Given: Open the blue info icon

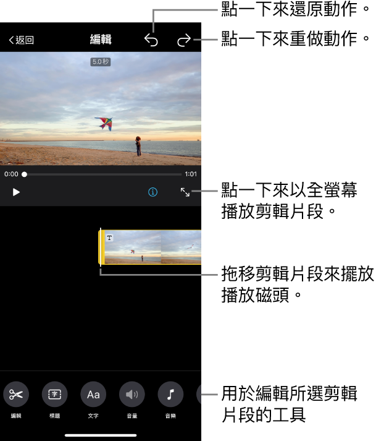Looking at the screenshot, I should tap(152, 192).
